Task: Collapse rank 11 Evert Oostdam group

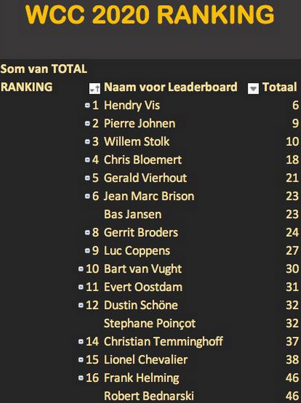Action: click(81, 287)
